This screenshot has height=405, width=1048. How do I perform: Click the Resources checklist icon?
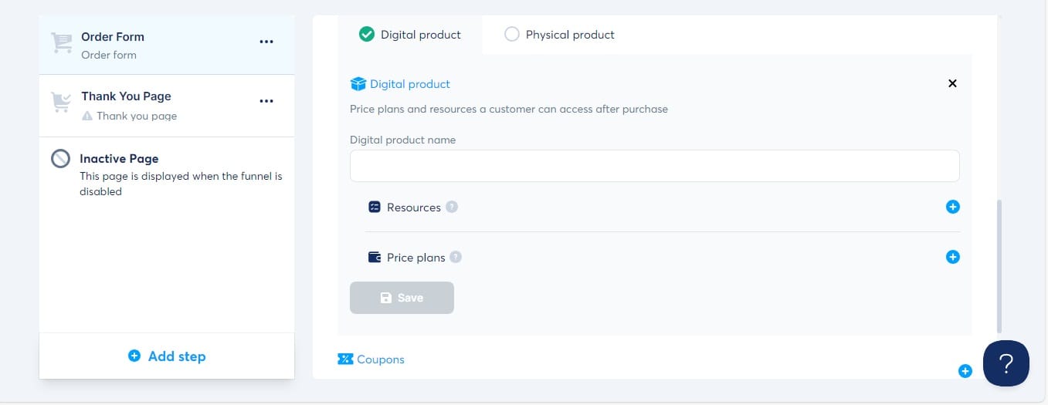pyautogui.click(x=375, y=207)
